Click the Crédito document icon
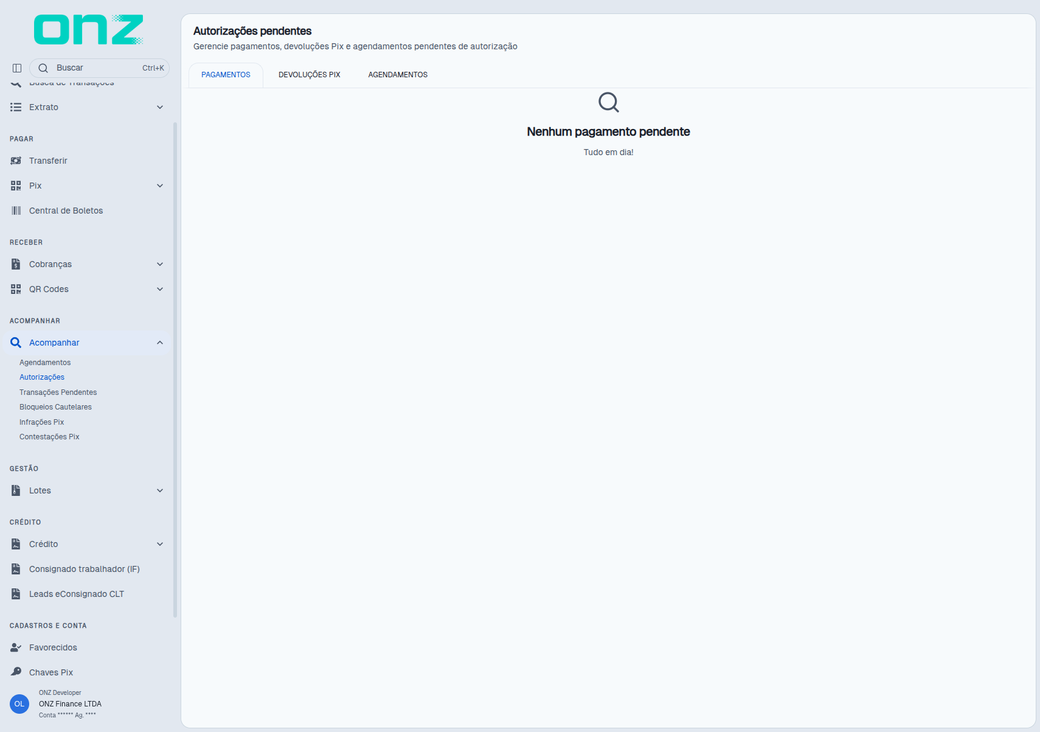 tap(16, 544)
